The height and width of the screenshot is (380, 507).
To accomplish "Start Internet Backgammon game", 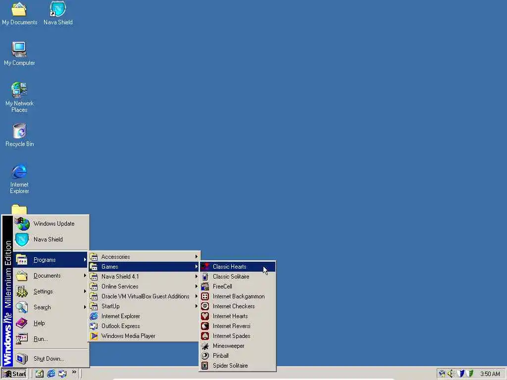I will (238, 296).
